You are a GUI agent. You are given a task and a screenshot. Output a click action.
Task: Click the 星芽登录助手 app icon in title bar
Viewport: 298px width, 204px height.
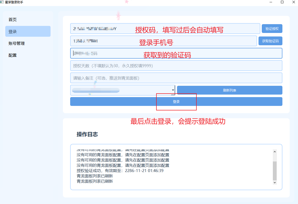(x=2, y=2)
